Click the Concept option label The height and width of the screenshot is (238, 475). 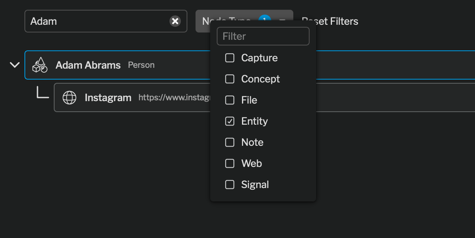[261, 79]
